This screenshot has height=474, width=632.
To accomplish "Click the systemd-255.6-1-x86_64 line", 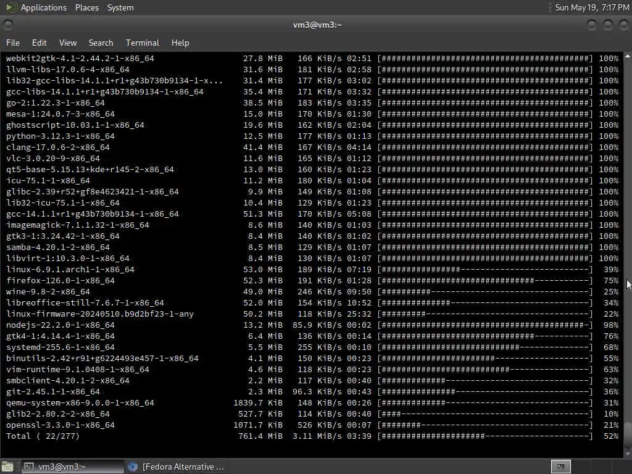I will tap(312, 347).
